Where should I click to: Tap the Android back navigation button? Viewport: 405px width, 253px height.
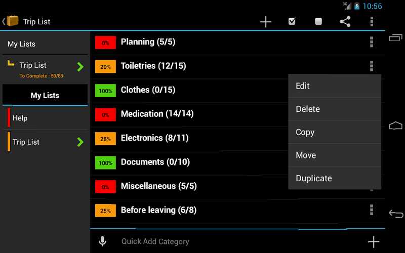pyautogui.click(x=396, y=214)
